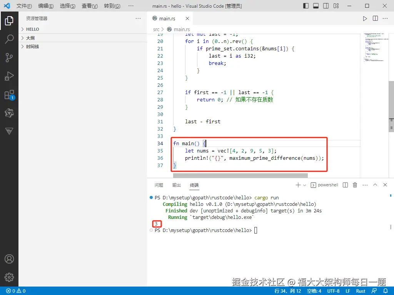Split the terminal panel
Viewport: 394px width, 295px height.
345,185
